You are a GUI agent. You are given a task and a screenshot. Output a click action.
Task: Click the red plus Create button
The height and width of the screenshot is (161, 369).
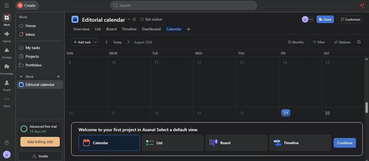tap(27, 5)
